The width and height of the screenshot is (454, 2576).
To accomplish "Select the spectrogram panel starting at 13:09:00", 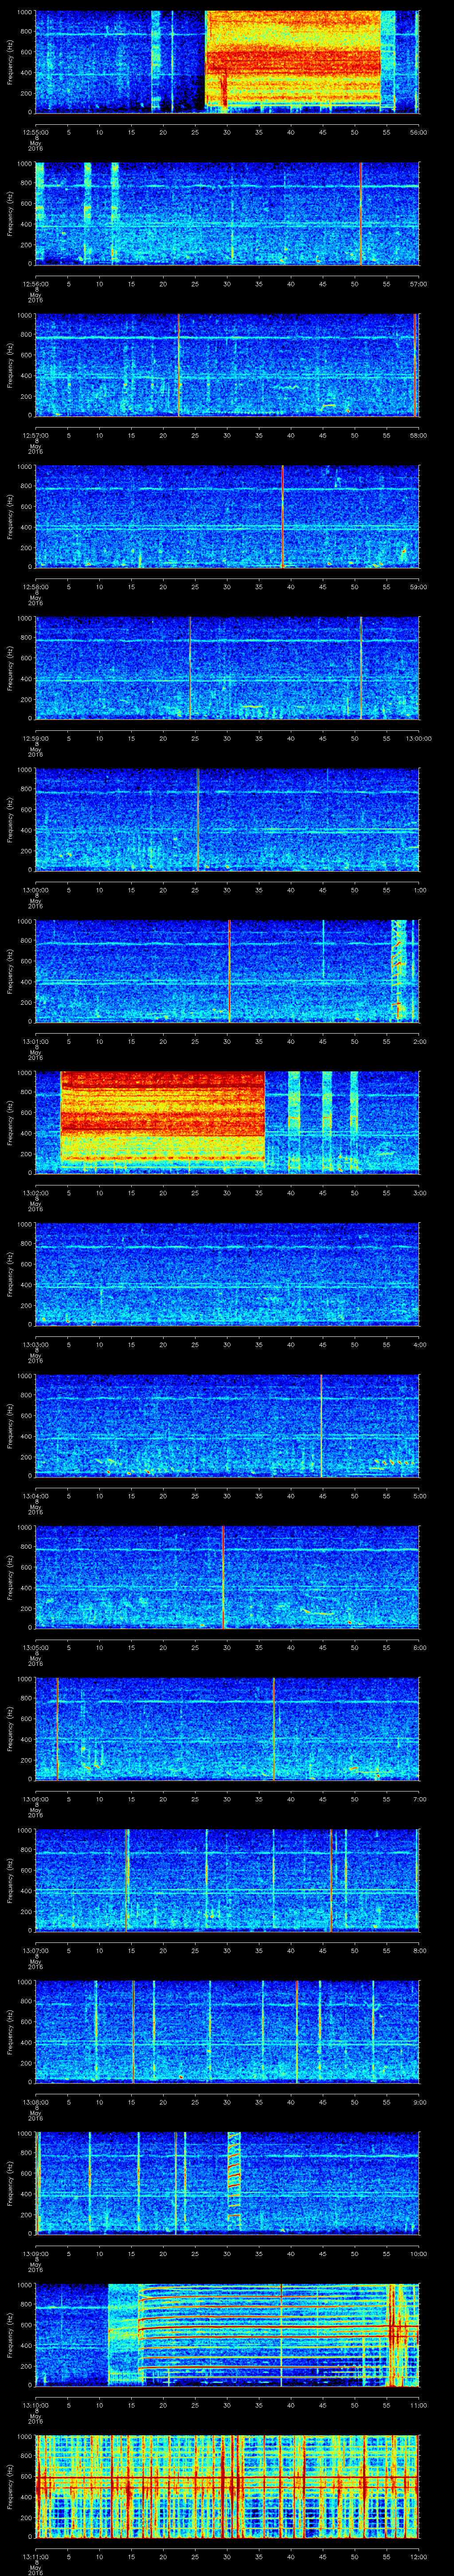I will (227, 2183).
